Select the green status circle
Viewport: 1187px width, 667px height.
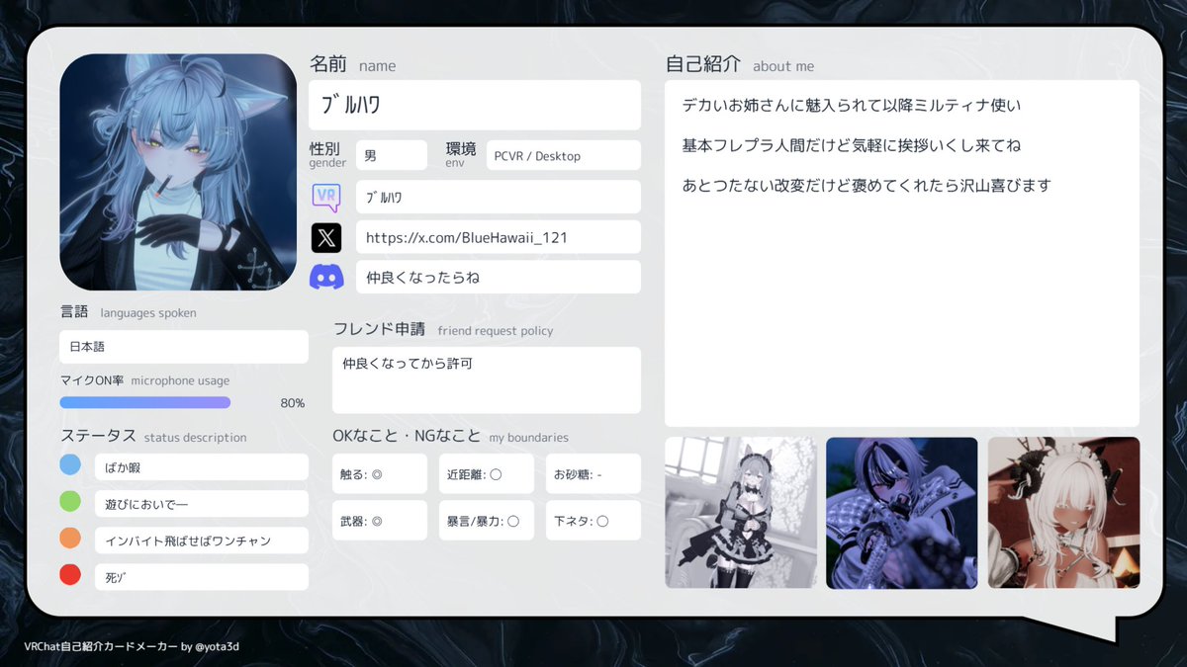pos(70,501)
